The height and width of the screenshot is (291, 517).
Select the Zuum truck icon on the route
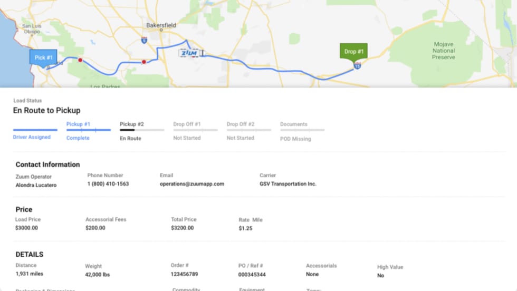click(x=189, y=53)
